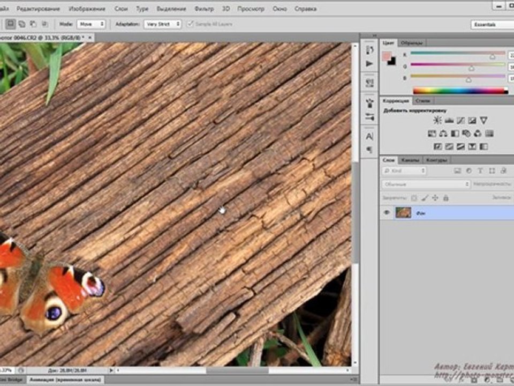Click the background color swatch

tap(392, 62)
